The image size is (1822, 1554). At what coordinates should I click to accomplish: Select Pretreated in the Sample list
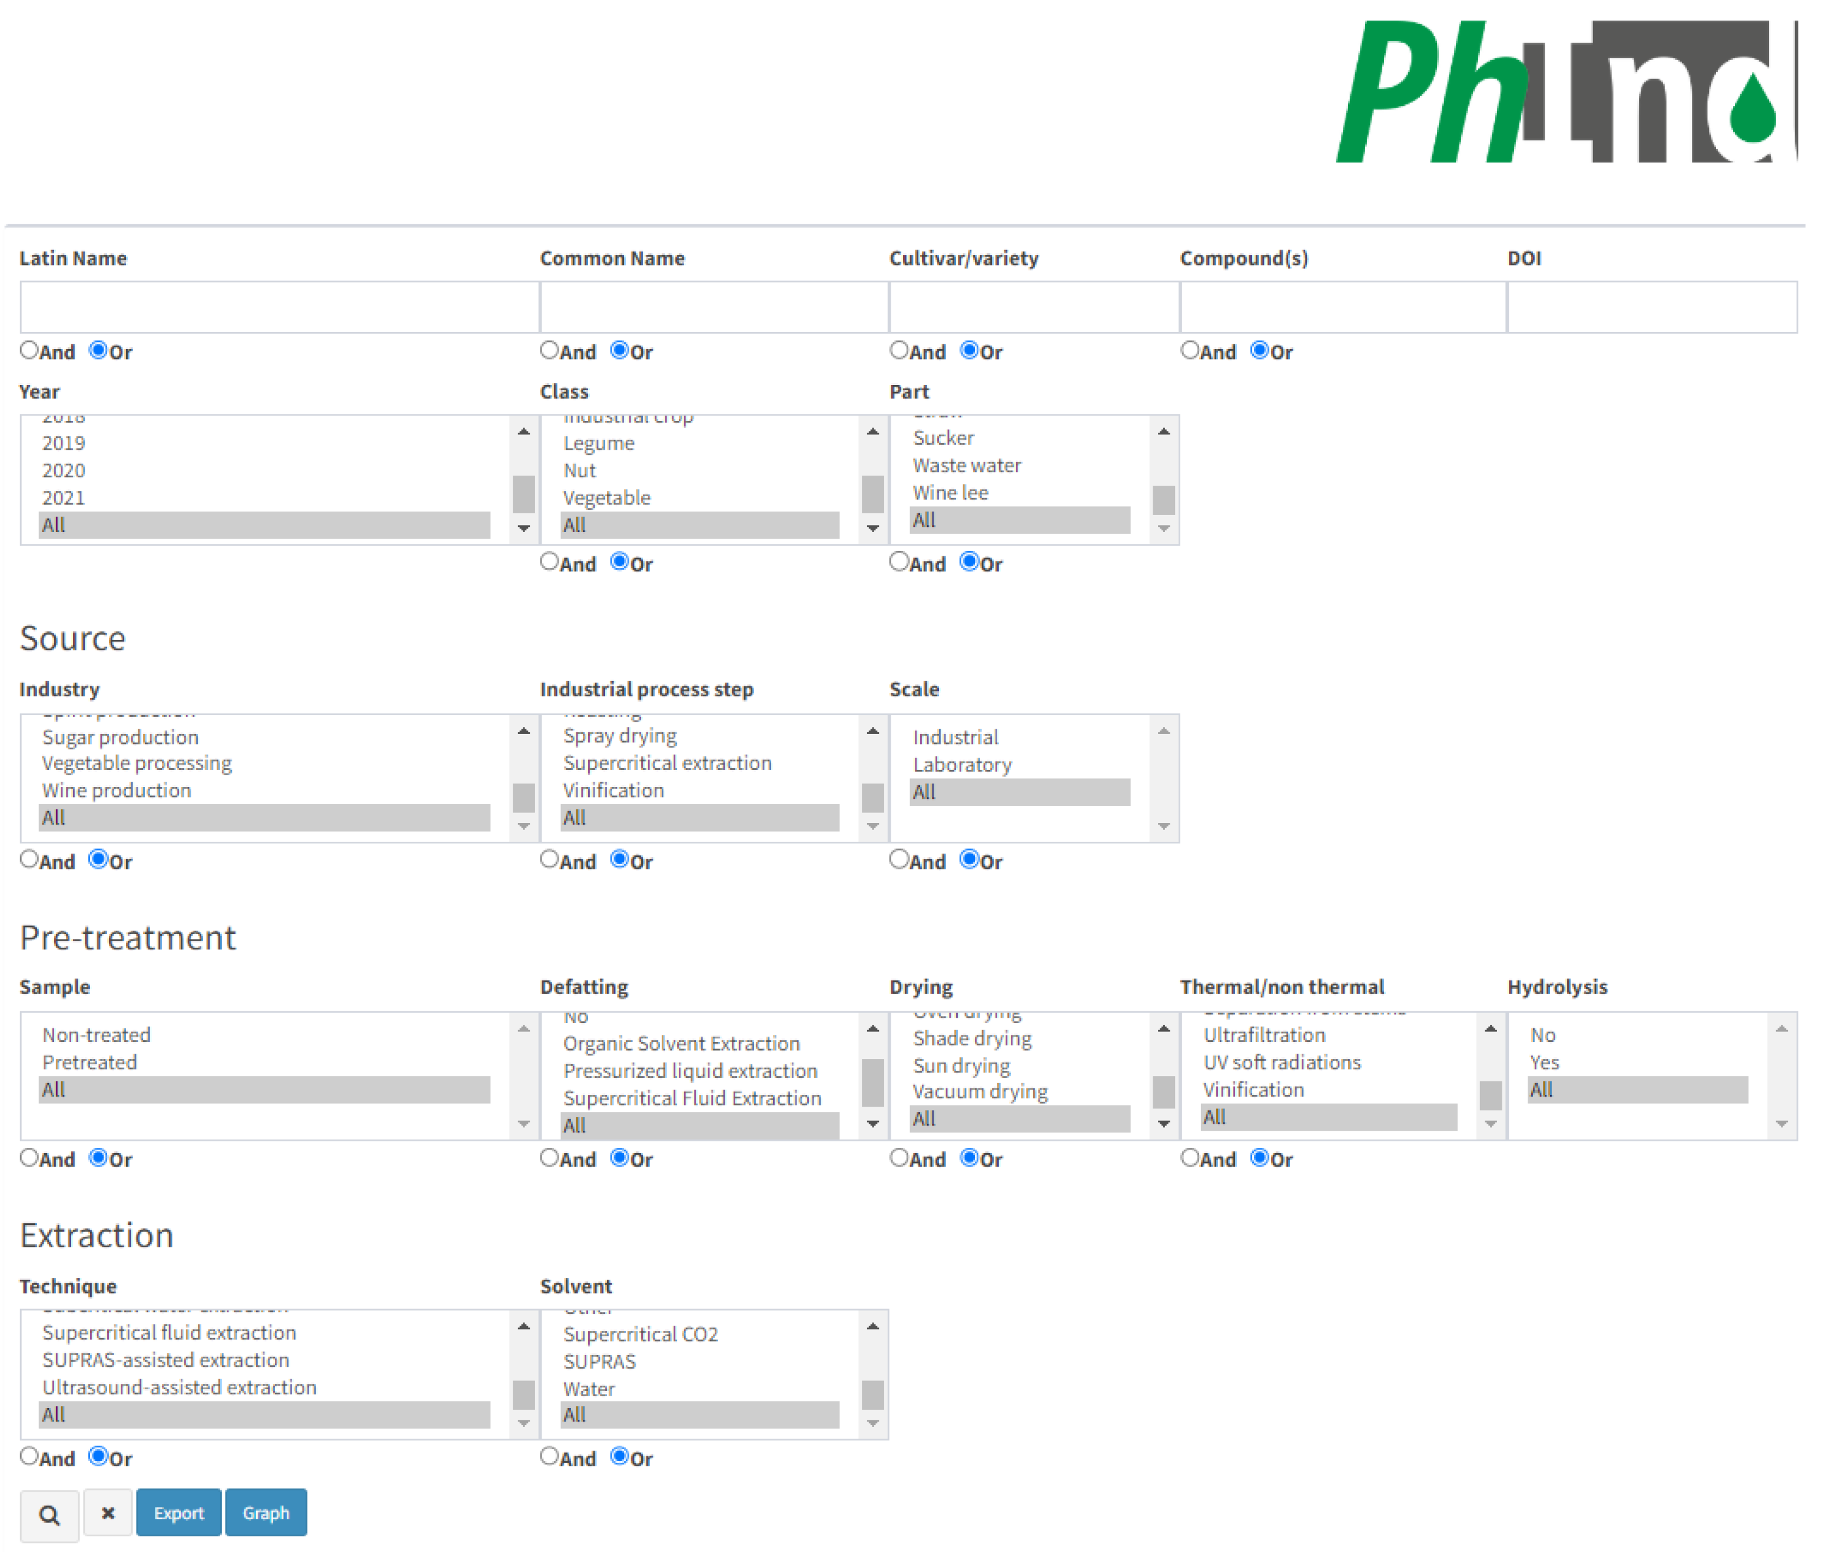[x=89, y=1062]
